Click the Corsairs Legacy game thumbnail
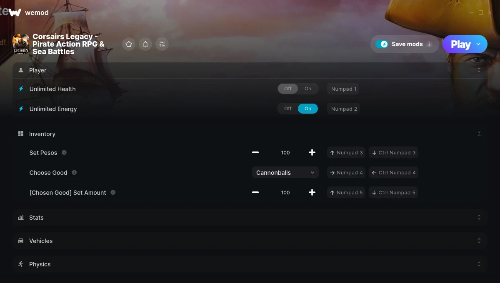The image size is (500, 283). (x=21, y=44)
